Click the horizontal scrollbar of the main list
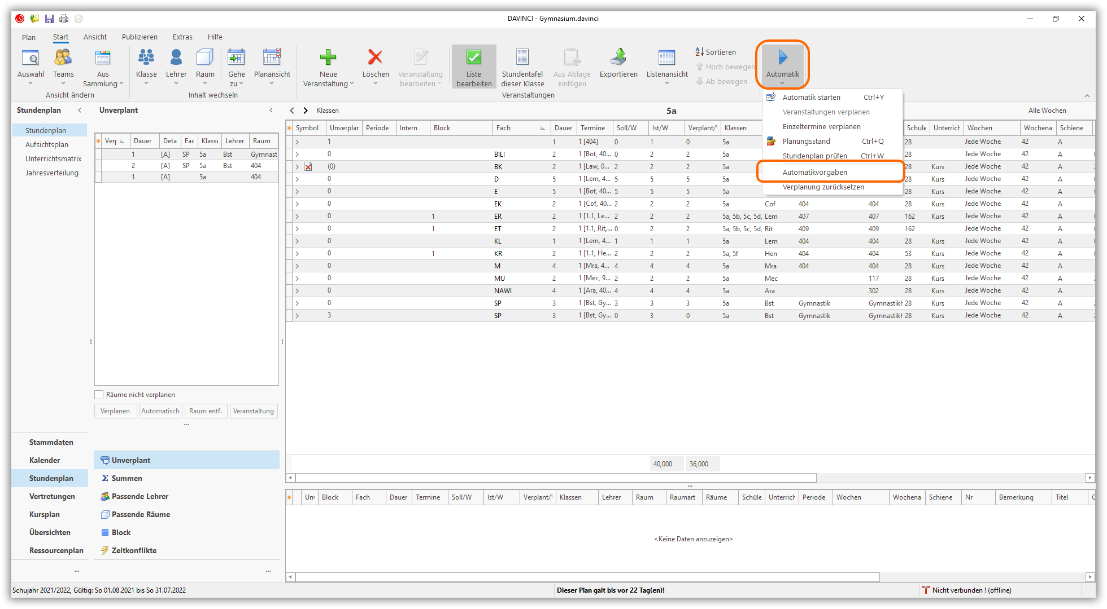Viewport: 1107px width, 609px height. pyautogui.click(x=556, y=478)
